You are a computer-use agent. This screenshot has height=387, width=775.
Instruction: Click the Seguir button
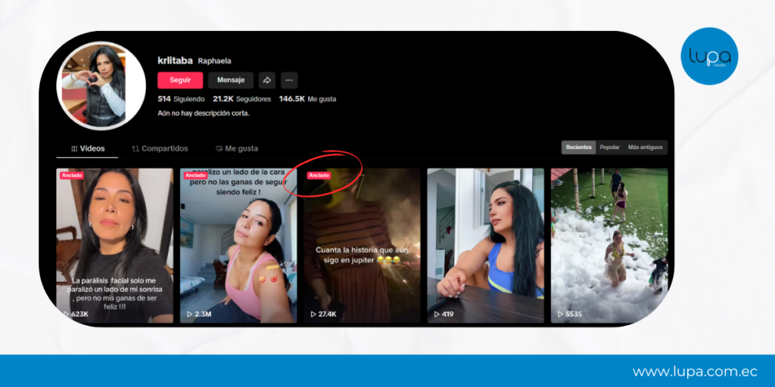pos(180,80)
